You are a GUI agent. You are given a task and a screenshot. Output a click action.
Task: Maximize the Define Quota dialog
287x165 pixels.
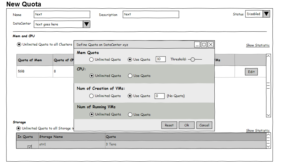204,44
